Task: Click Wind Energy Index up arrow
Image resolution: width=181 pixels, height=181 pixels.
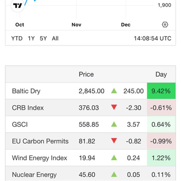Action: (x=114, y=158)
